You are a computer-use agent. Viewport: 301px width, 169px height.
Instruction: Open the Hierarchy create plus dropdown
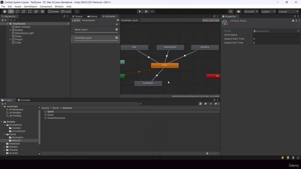coord(3,20)
